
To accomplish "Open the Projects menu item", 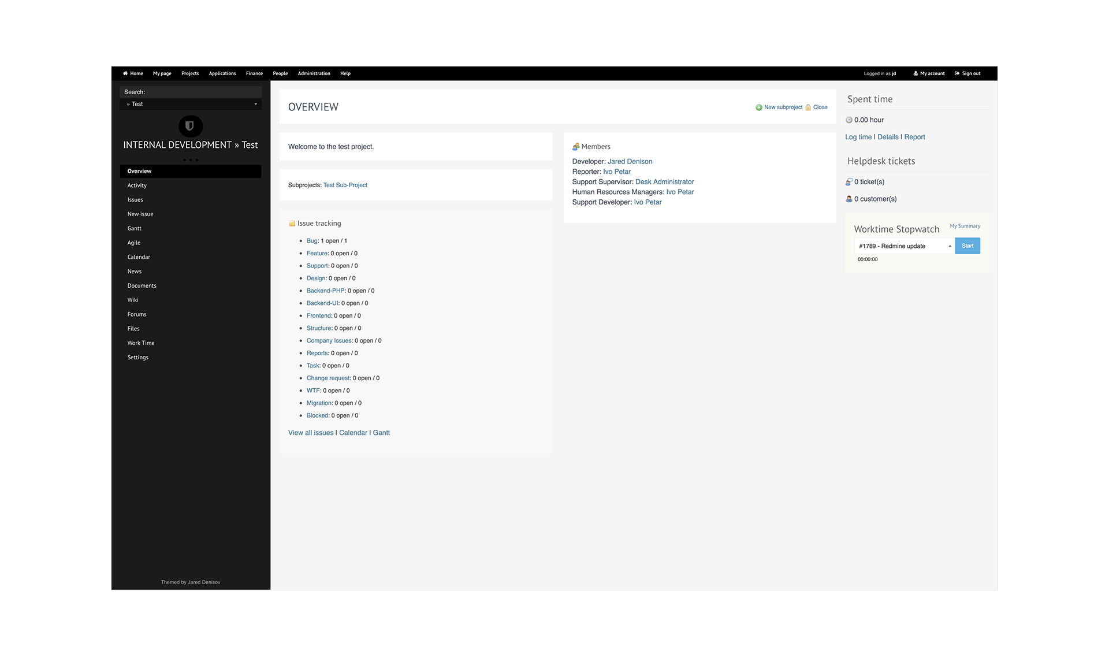I will click(189, 73).
